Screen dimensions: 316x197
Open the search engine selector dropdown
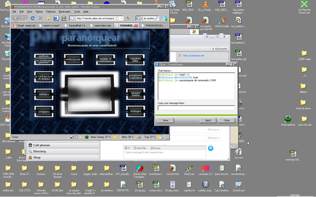(141, 18)
